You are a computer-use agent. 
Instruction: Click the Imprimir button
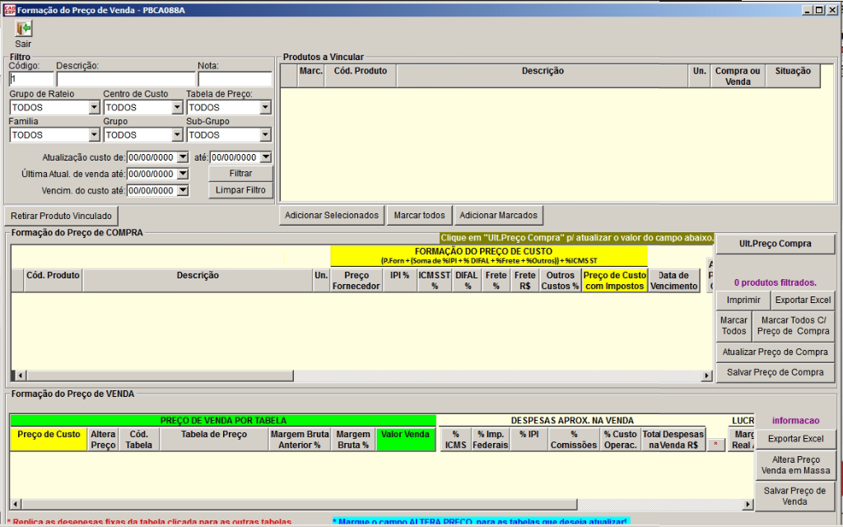coord(743,300)
